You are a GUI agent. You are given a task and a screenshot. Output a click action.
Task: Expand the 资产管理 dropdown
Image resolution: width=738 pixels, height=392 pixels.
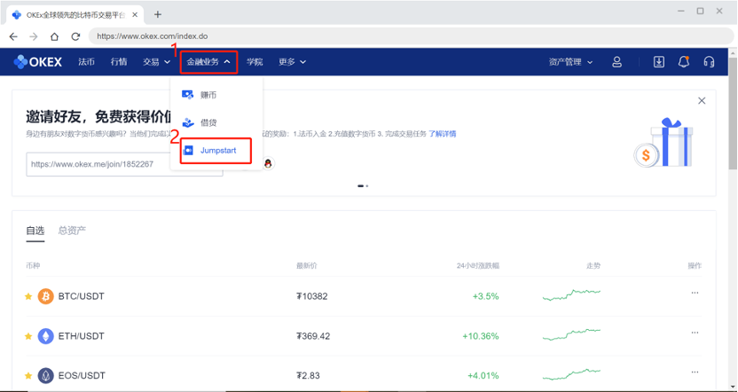click(x=570, y=62)
